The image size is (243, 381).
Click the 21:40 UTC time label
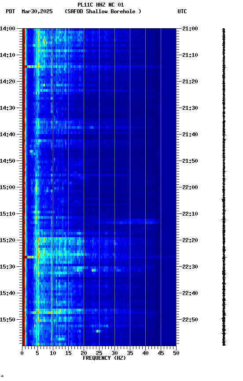(x=190, y=134)
